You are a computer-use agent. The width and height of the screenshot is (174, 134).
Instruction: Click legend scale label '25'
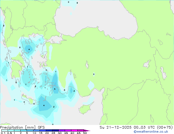pos(53,133)
